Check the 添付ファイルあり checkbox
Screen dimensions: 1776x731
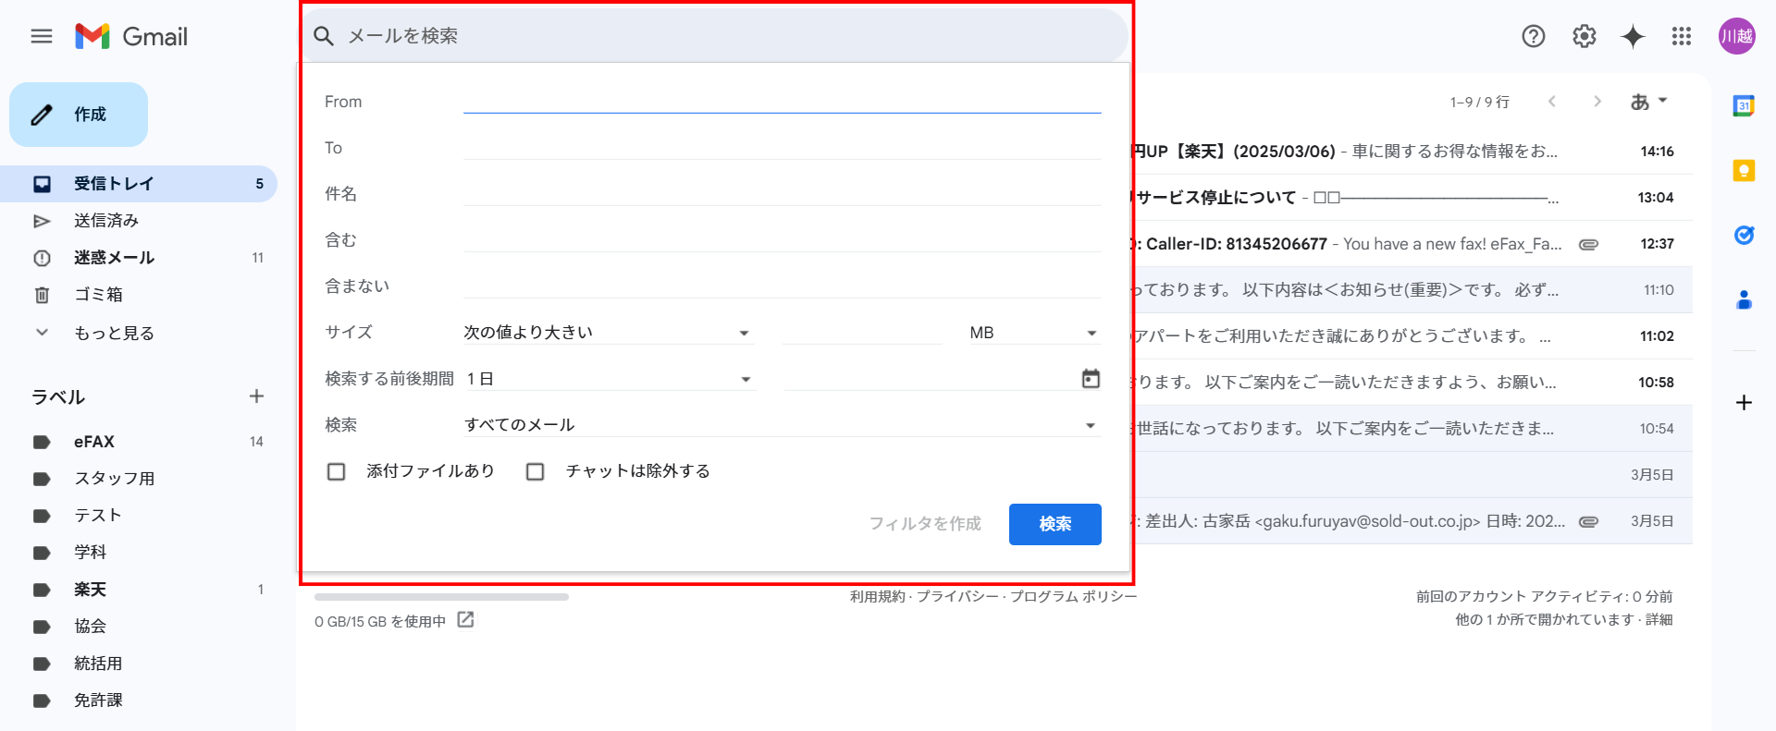(337, 471)
